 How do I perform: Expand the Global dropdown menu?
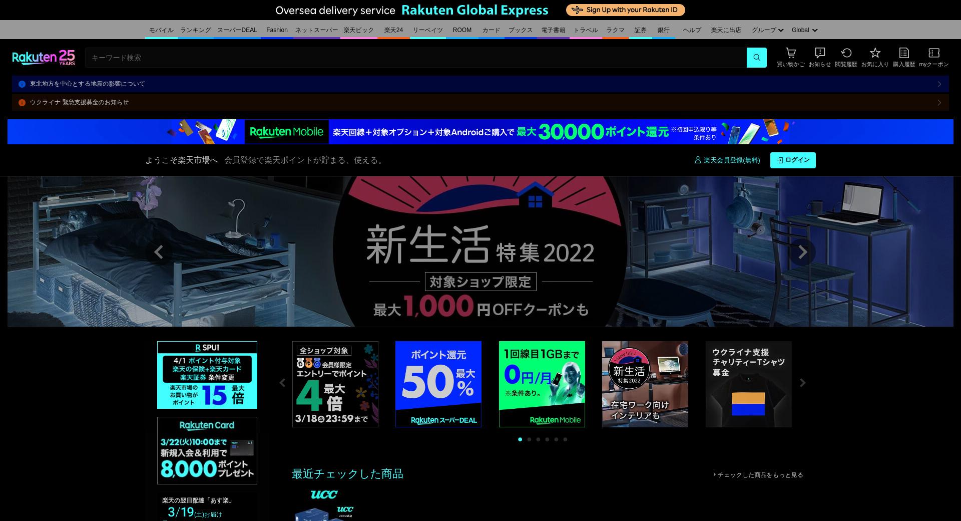(x=804, y=30)
